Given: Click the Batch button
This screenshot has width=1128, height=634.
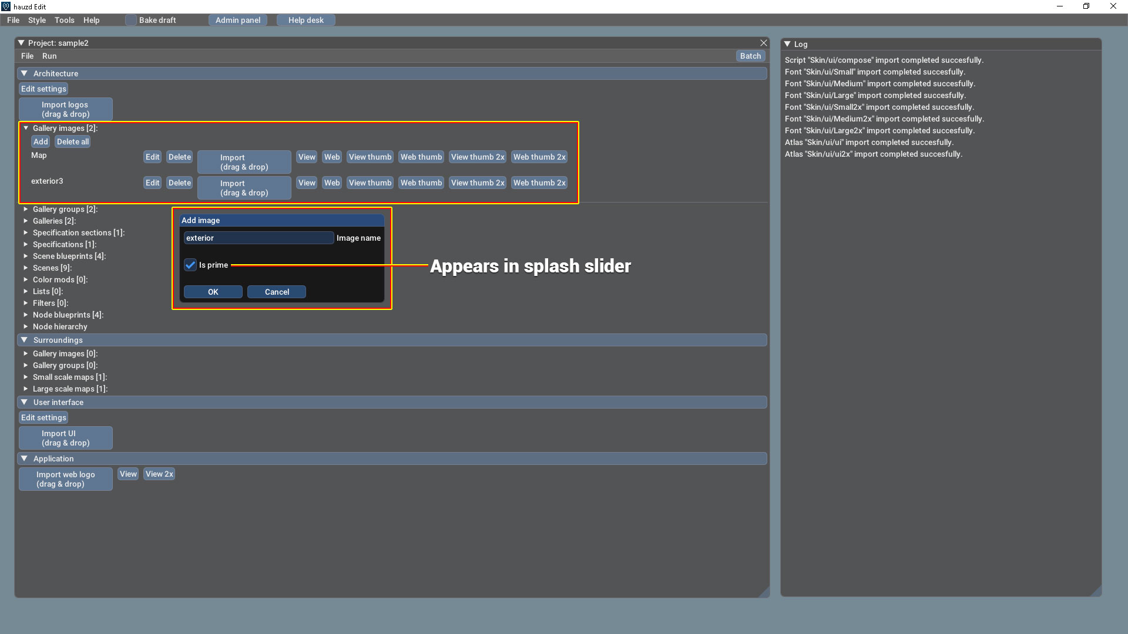Looking at the screenshot, I should 750,56.
